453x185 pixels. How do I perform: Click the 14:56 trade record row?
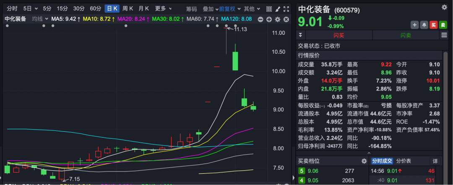click(402, 171)
